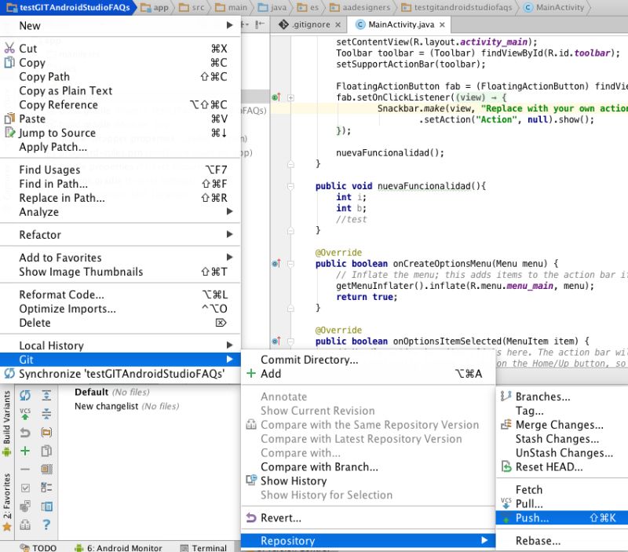Click the Group by Directory folder icon

46,433
